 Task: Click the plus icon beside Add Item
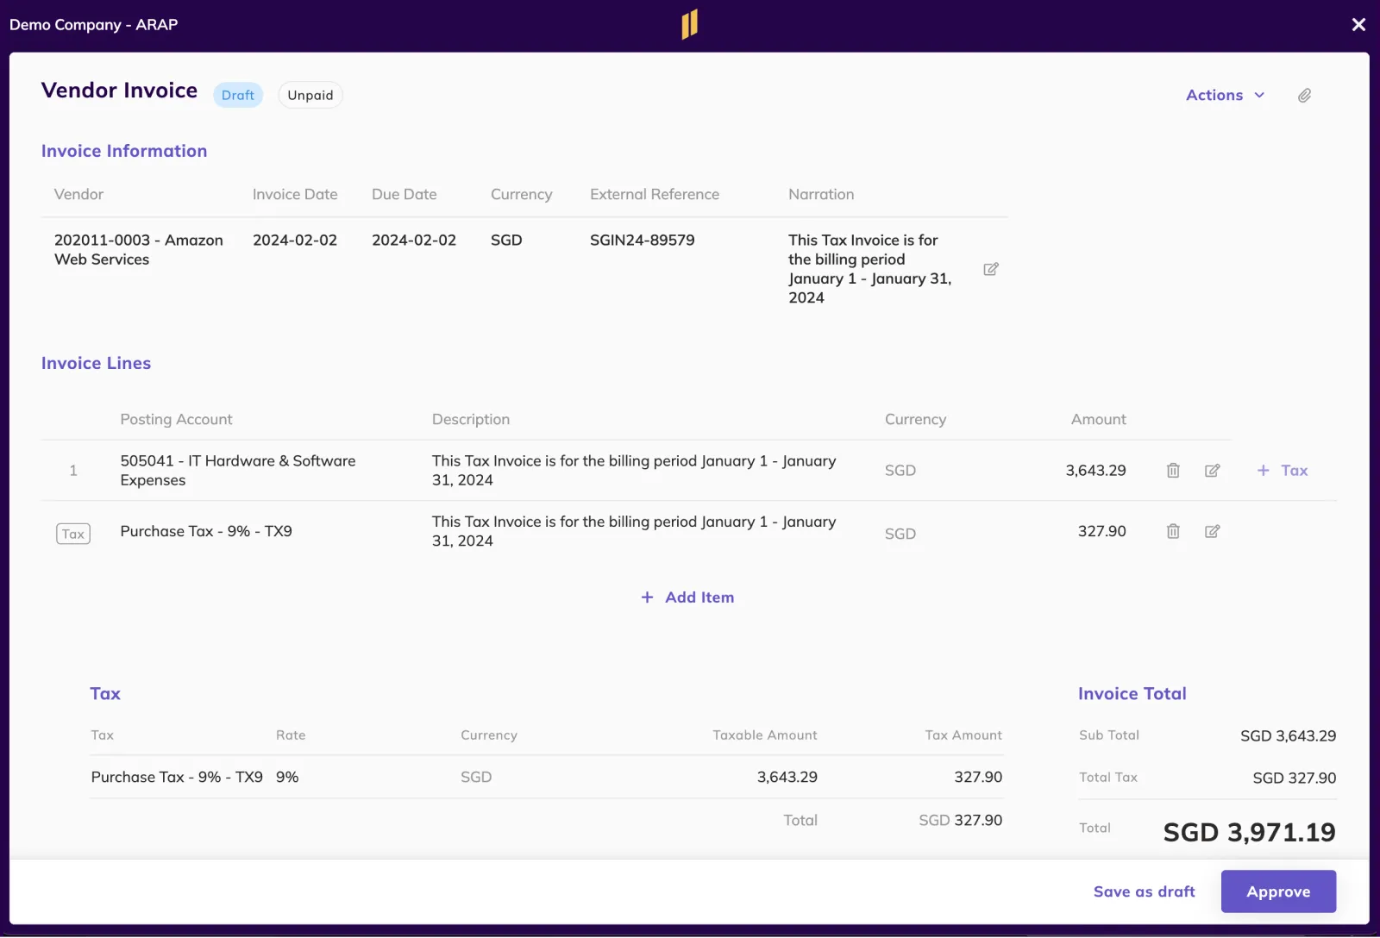(x=646, y=597)
